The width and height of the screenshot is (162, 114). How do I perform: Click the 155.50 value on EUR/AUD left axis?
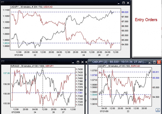point(6,103)
